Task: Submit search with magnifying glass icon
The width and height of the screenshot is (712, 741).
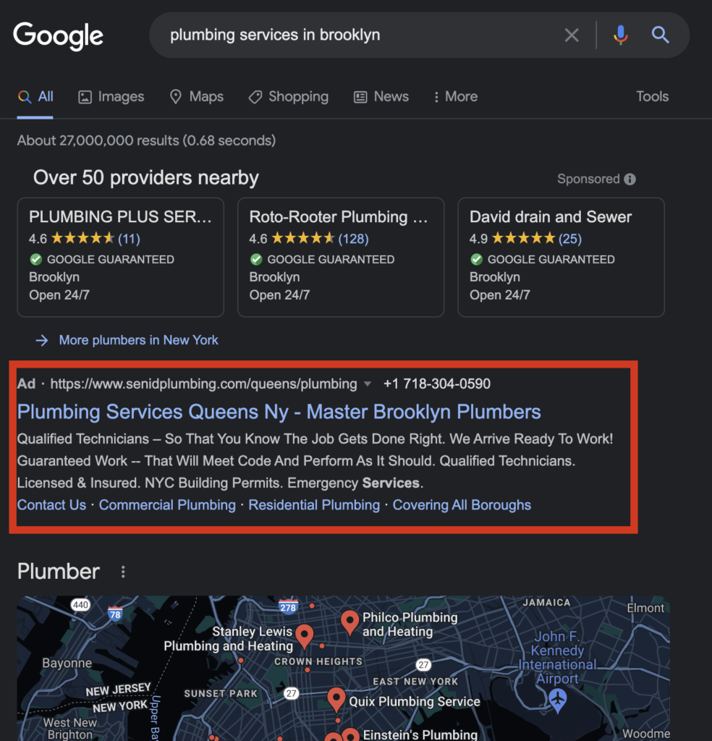Action: 660,35
